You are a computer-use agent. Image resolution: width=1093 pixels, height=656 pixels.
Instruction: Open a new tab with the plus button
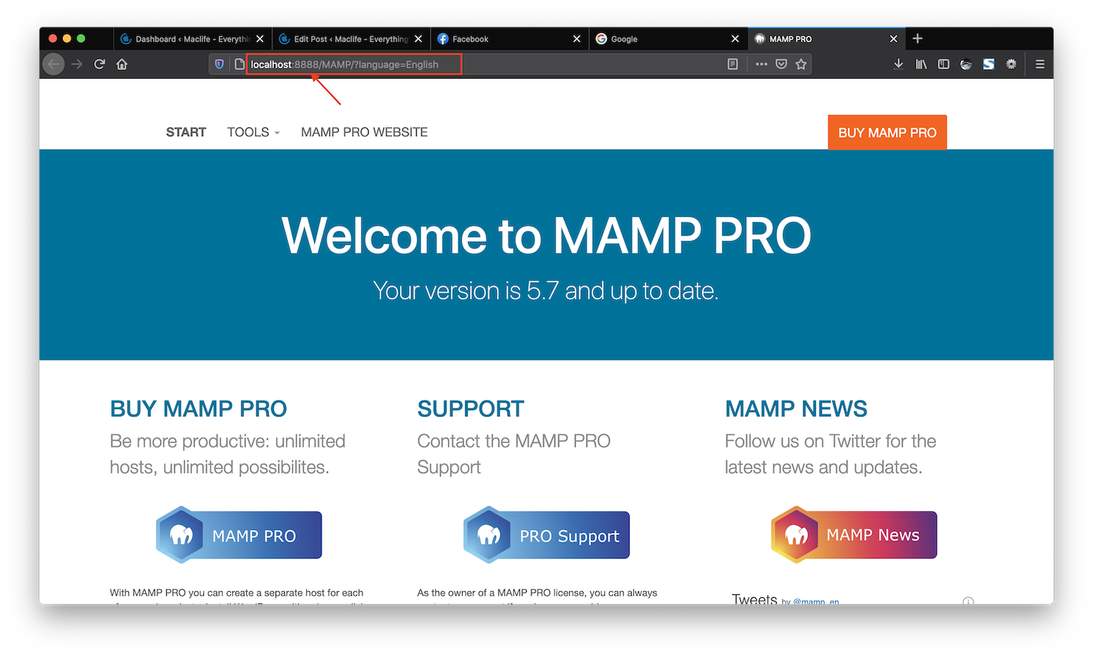click(x=917, y=39)
